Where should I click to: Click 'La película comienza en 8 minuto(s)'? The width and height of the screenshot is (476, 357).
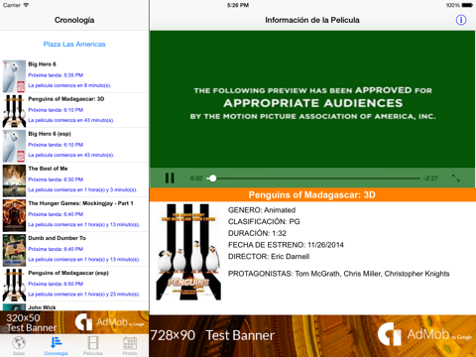69,85
